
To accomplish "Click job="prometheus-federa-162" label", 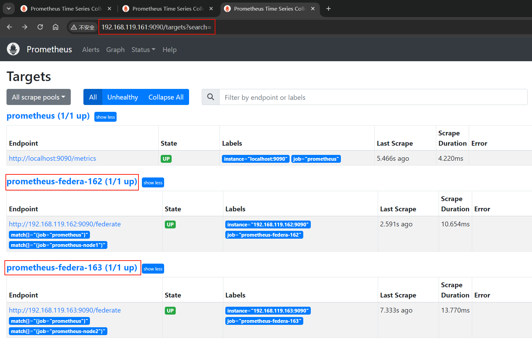I will tap(264, 235).
